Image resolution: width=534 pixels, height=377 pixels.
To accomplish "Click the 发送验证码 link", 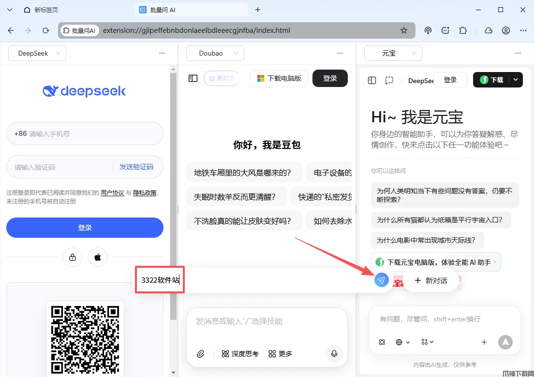I will tap(136, 167).
